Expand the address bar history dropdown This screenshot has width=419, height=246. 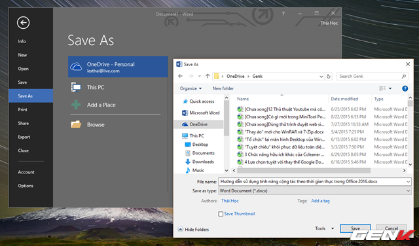point(321,77)
